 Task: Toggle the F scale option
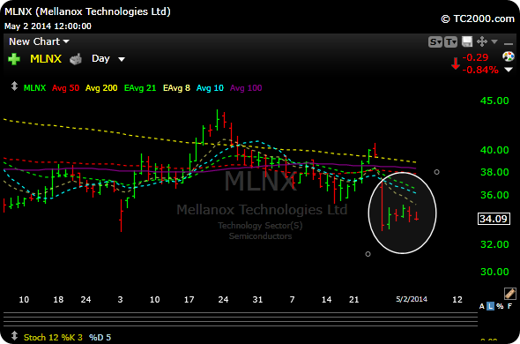click(509, 306)
